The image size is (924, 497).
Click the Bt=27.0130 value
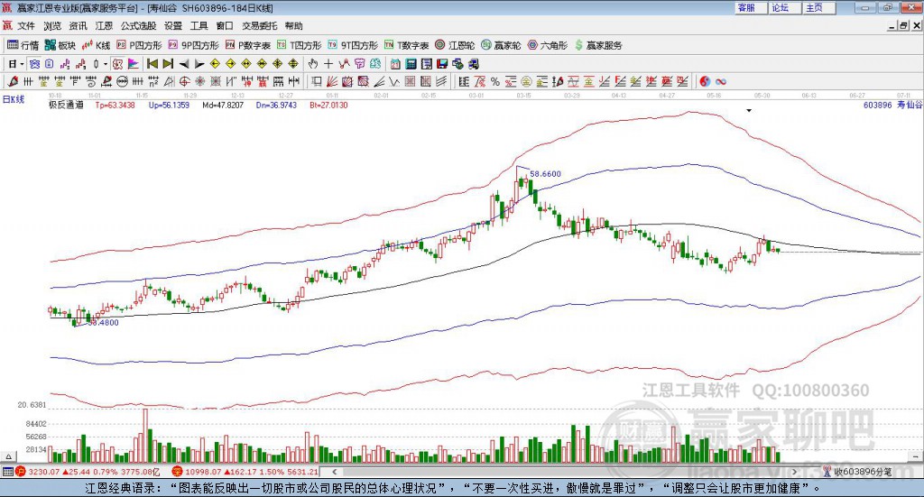(328, 105)
